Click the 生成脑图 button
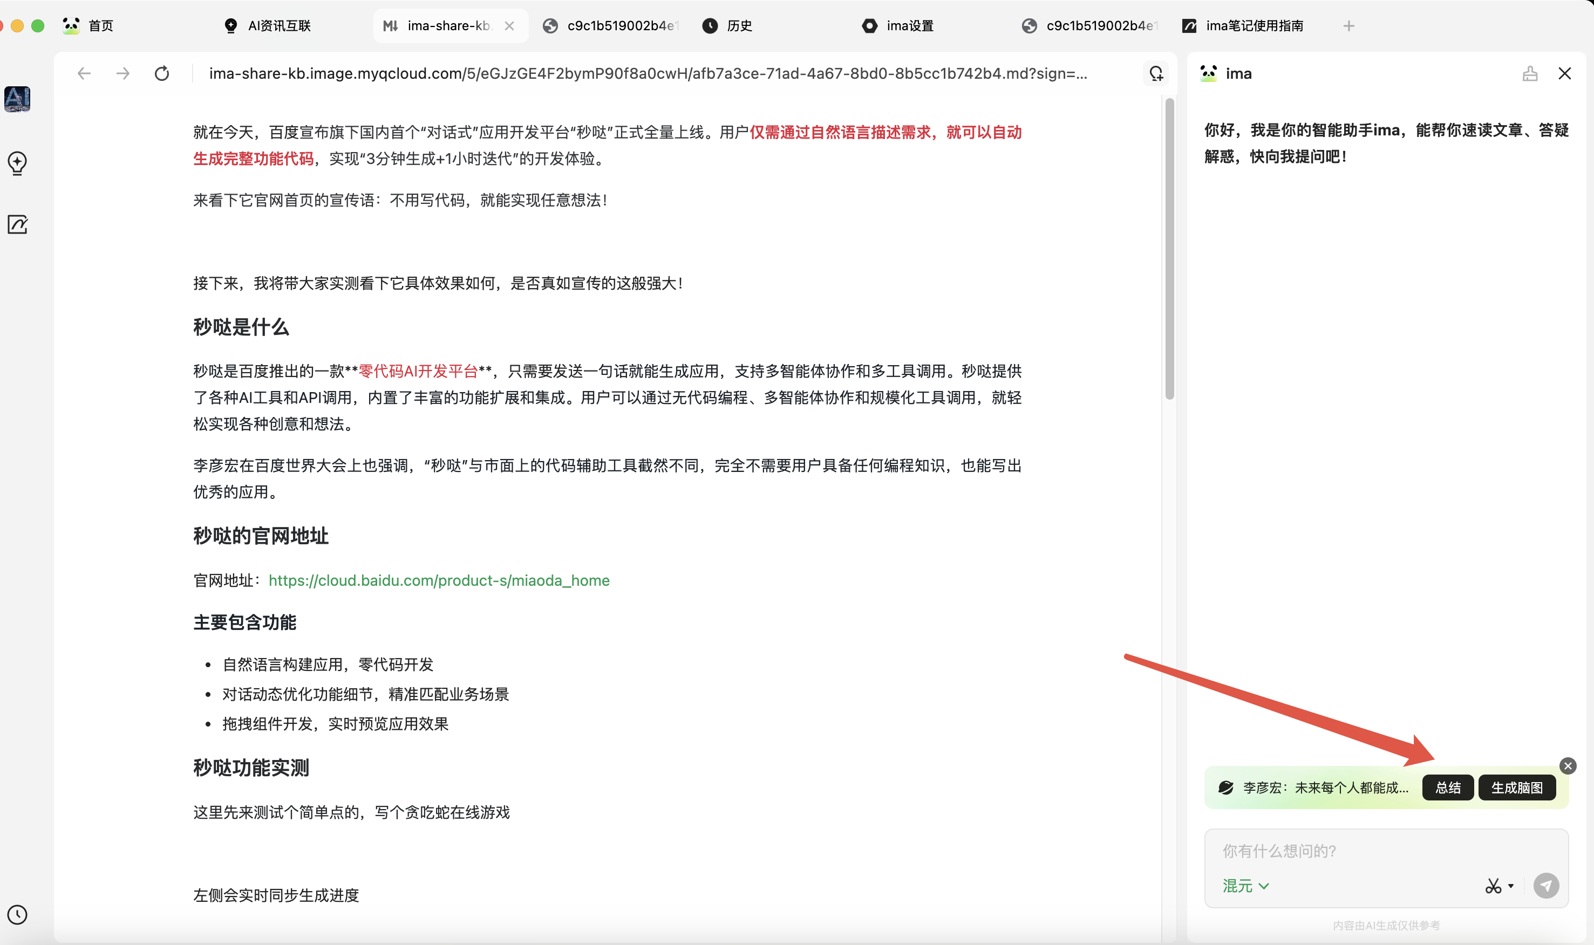Image resolution: width=1594 pixels, height=945 pixels. (1517, 787)
